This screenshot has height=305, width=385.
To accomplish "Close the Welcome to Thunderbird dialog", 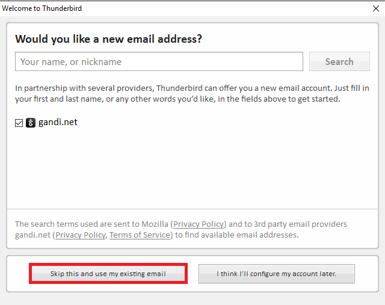I will [375, 8].
